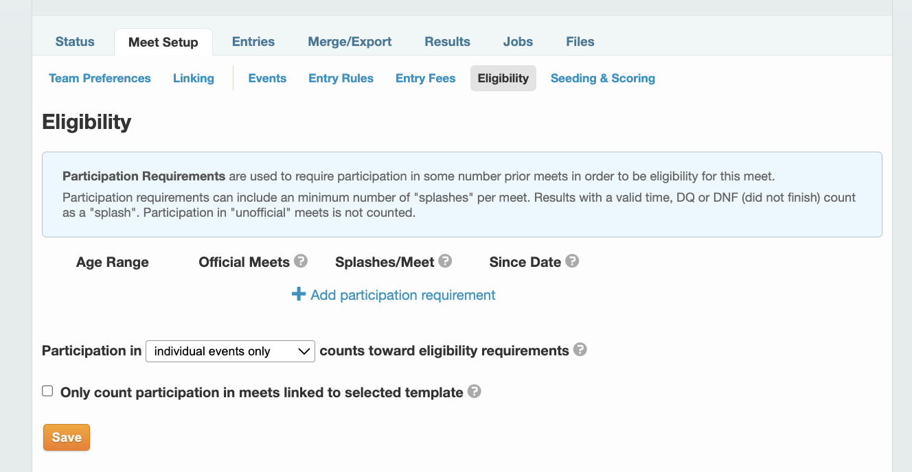Click help icon next to Official Meets
912x472 pixels.
300,261
